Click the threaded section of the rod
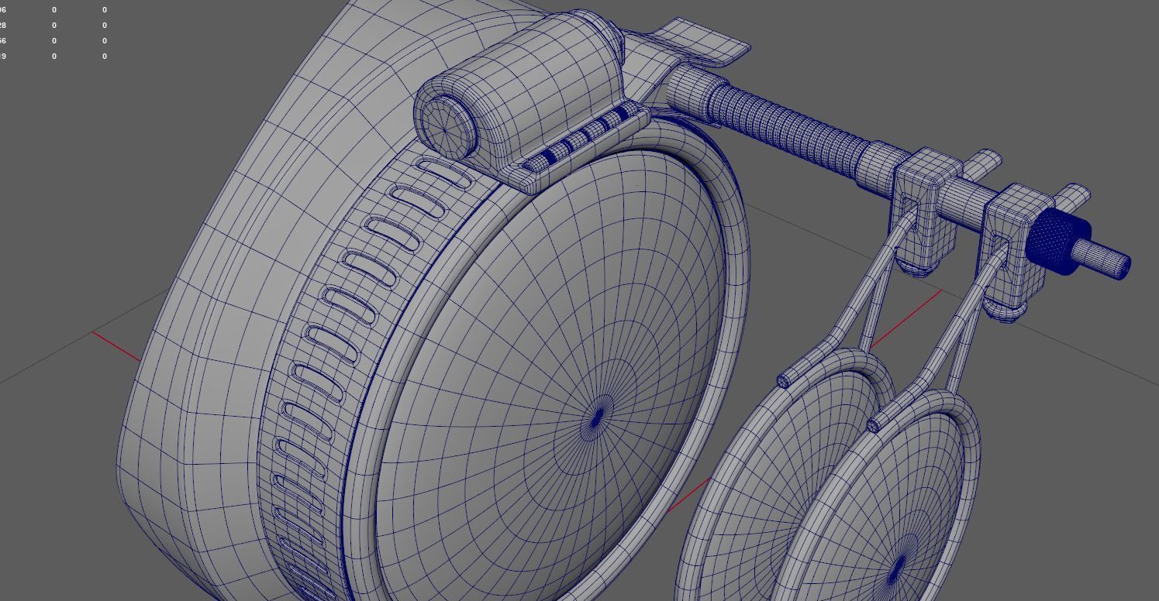This screenshot has width=1159, height=601. pos(792,130)
